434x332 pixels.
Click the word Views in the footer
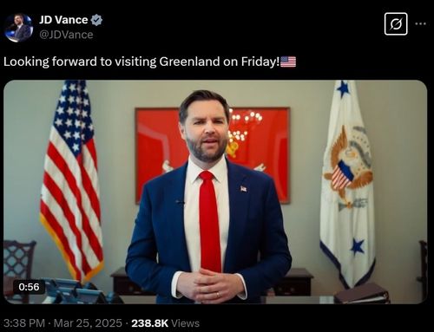tap(185, 323)
